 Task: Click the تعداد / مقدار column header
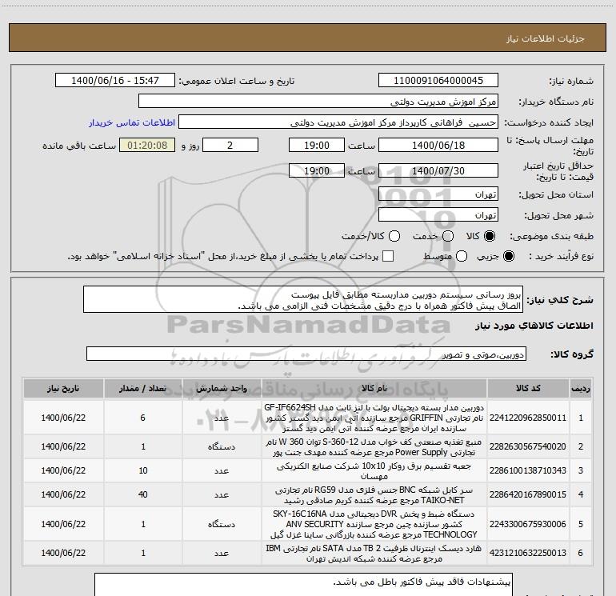(x=142, y=388)
